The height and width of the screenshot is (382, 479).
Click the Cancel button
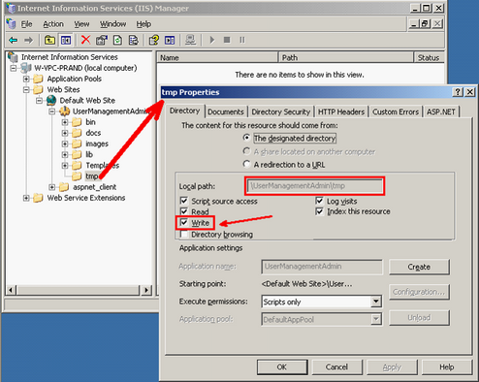tap(336, 367)
